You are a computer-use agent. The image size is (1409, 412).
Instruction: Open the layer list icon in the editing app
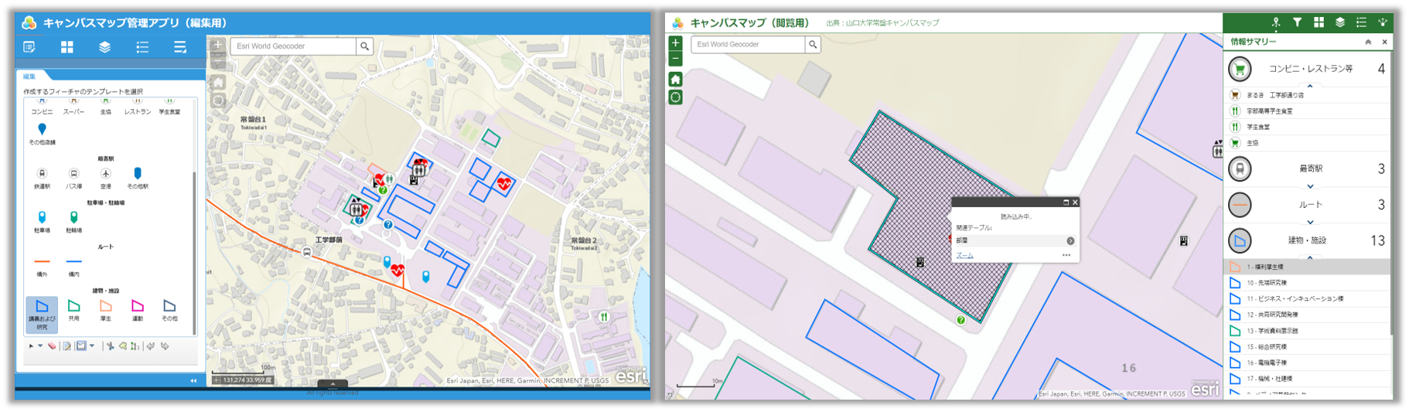tap(104, 47)
